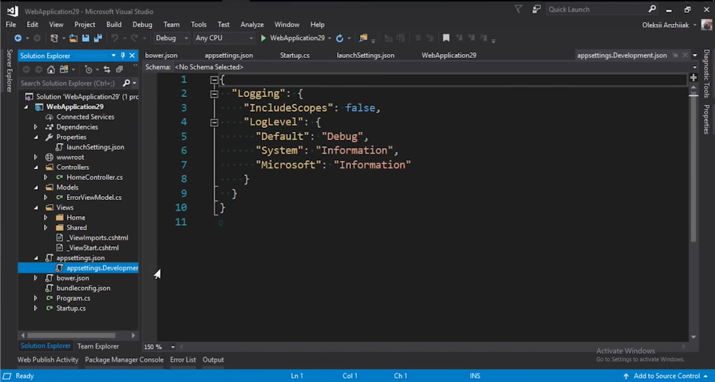Click the Save icon in toolbar
Screen dimensions: 715x382
pos(86,39)
